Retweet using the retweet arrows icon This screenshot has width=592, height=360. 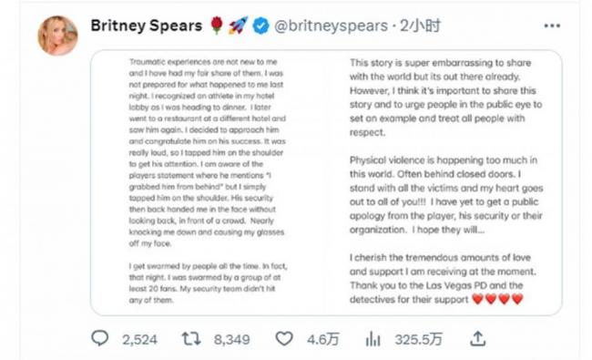pyautogui.click(x=191, y=338)
